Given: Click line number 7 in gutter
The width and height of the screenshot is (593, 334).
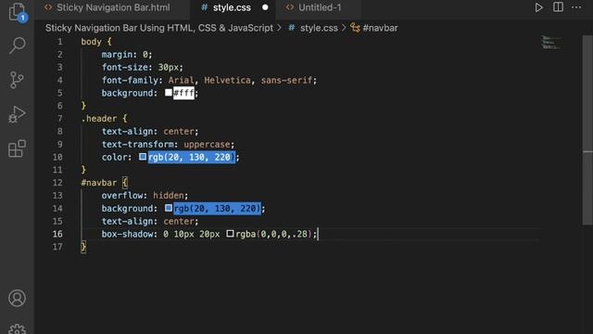Looking at the screenshot, I should (59, 119).
